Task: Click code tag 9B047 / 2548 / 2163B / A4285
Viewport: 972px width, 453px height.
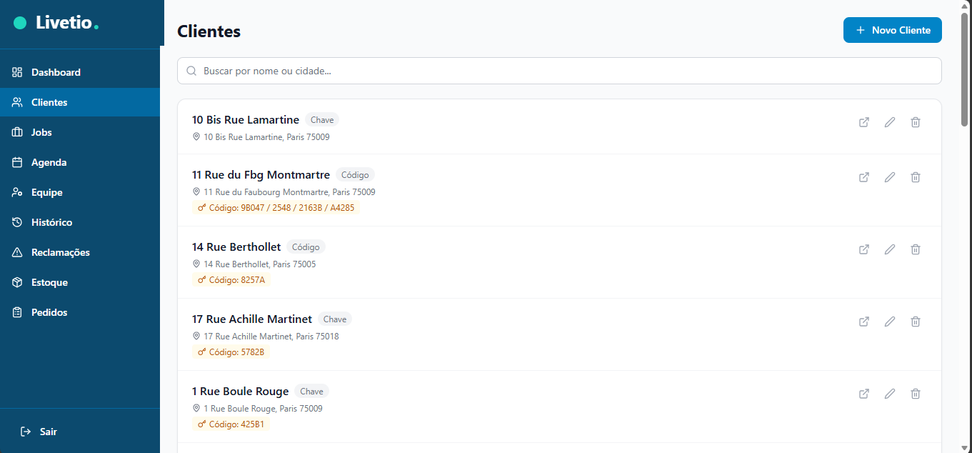Action: tap(276, 208)
